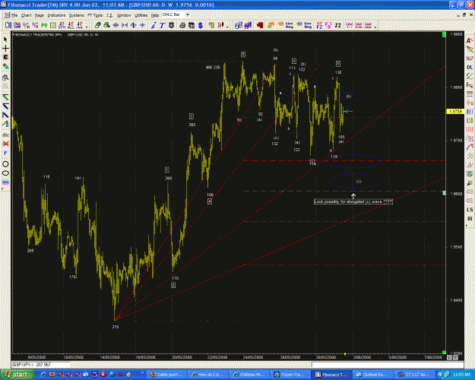The width and height of the screenshot is (475, 380).
Task: Click the JZ toolbar icon
Action: [x=337, y=25]
